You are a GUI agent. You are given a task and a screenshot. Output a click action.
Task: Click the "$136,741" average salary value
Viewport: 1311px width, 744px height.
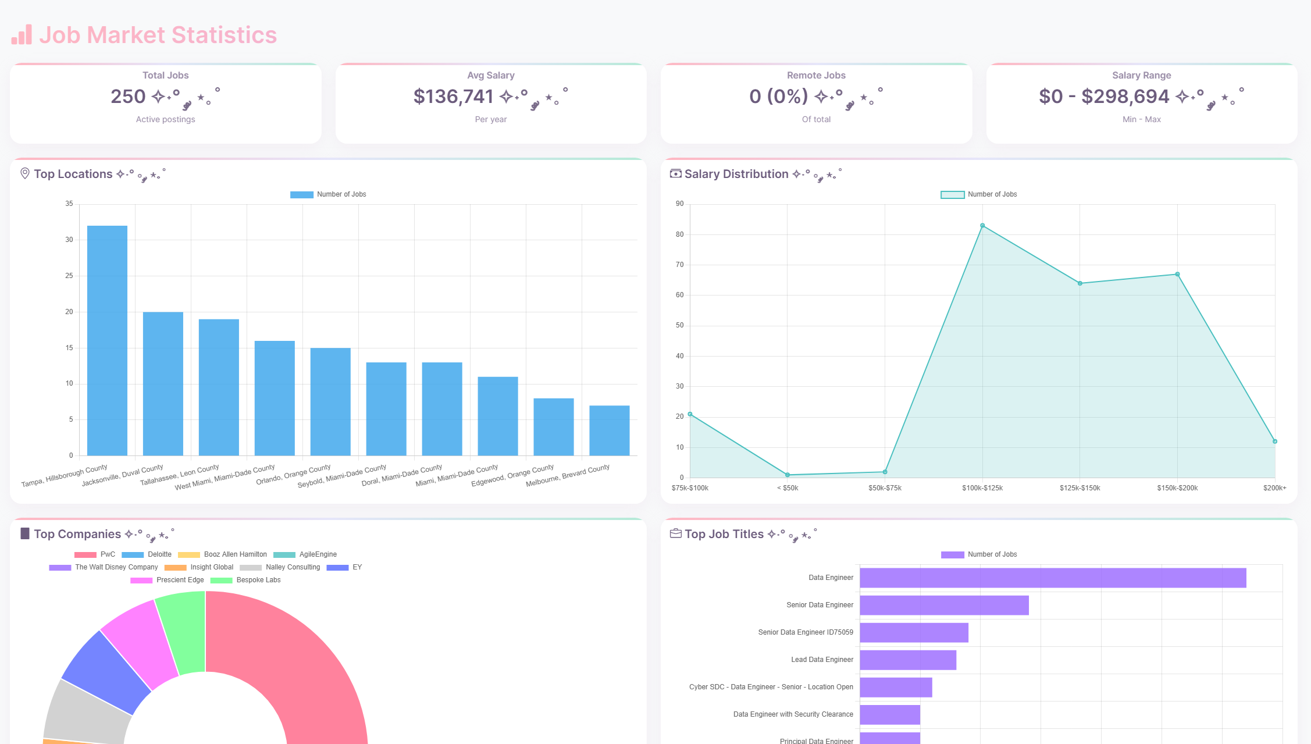click(453, 97)
